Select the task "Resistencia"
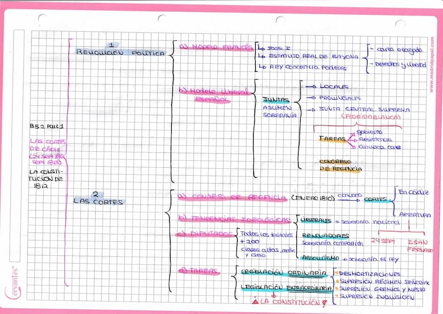The width and height of the screenshot is (443, 314). tap(375, 139)
